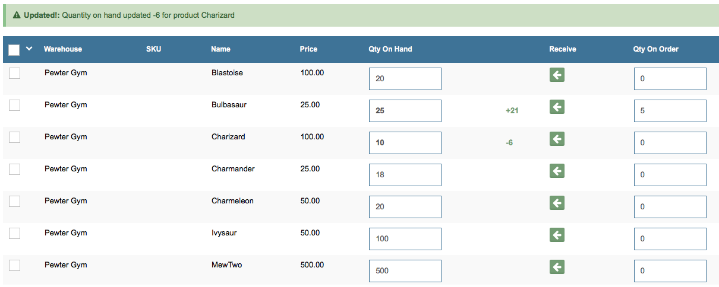719x287 pixels.
Task: Sort by the Warehouse column header
Action: (63, 49)
